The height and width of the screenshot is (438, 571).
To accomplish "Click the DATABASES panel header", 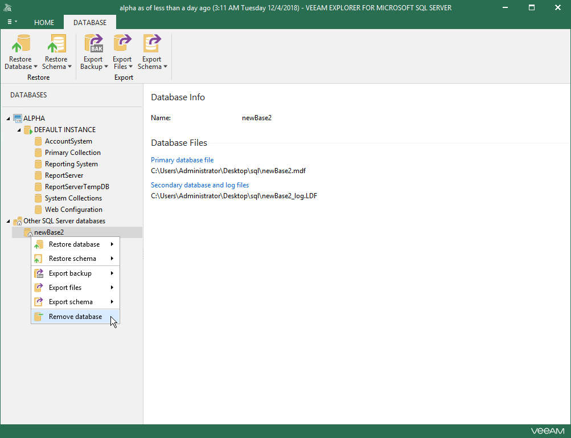I will [28, 95].
